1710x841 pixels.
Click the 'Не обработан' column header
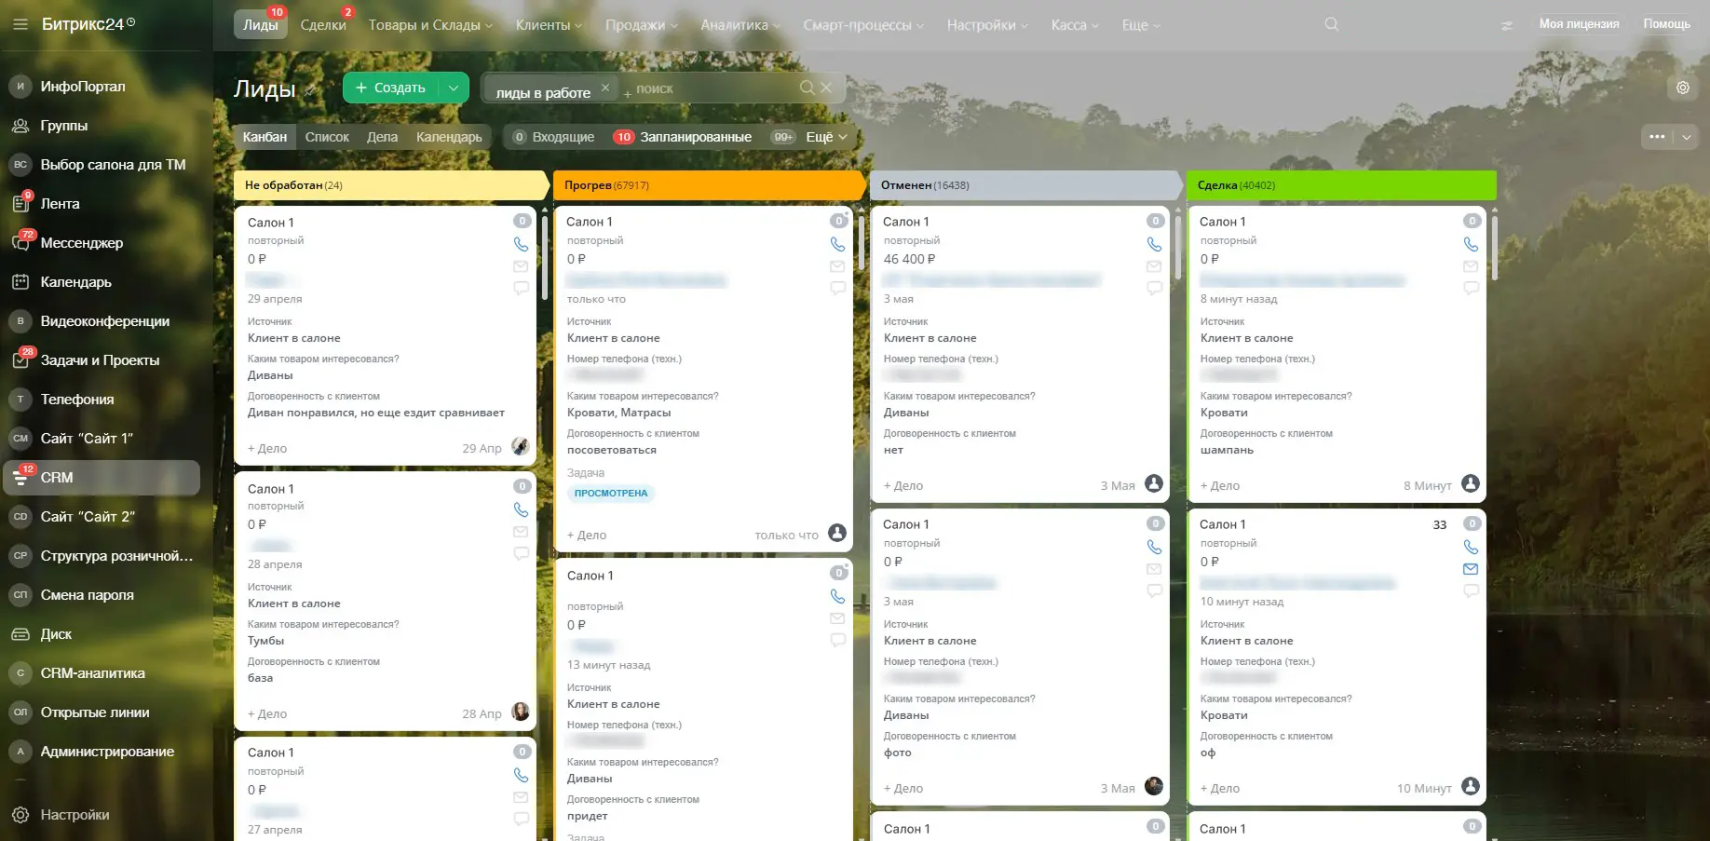coord(390,185)
